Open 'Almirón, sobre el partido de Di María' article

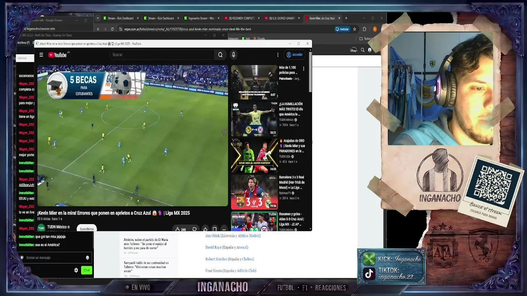coord(147,244)
